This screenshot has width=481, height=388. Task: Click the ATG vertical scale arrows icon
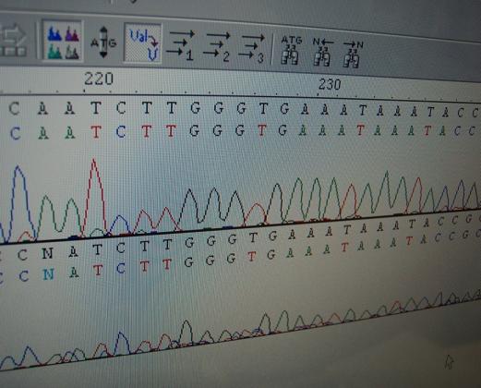click(103, 42)
